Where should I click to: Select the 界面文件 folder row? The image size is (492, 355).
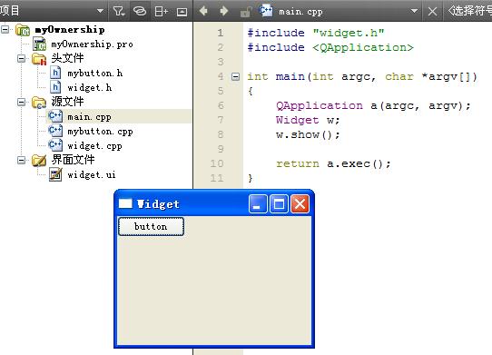pyautogui.click(x=73, y=160)
